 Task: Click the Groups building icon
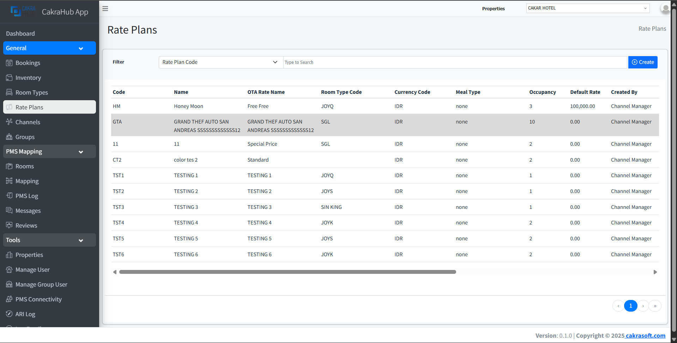tap(9, 137)
